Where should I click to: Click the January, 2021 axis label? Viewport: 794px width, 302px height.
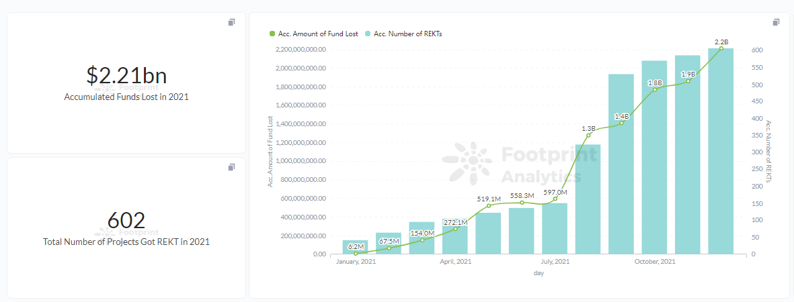point(356,262)
